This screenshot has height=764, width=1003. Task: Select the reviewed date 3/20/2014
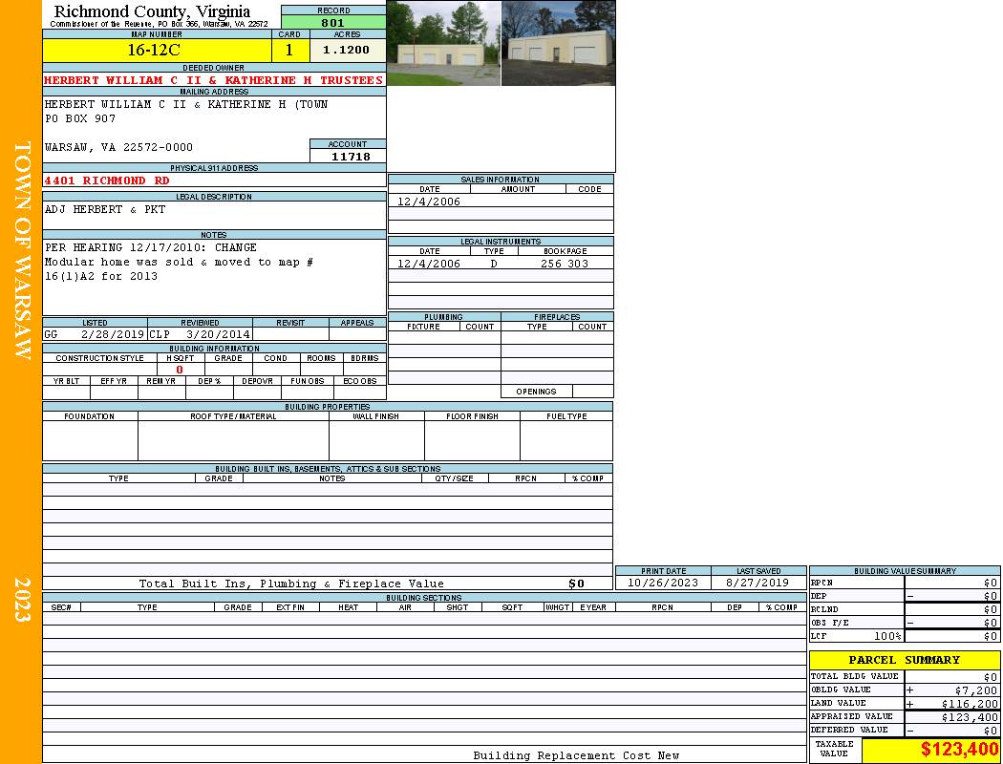(x=218, y=335)
